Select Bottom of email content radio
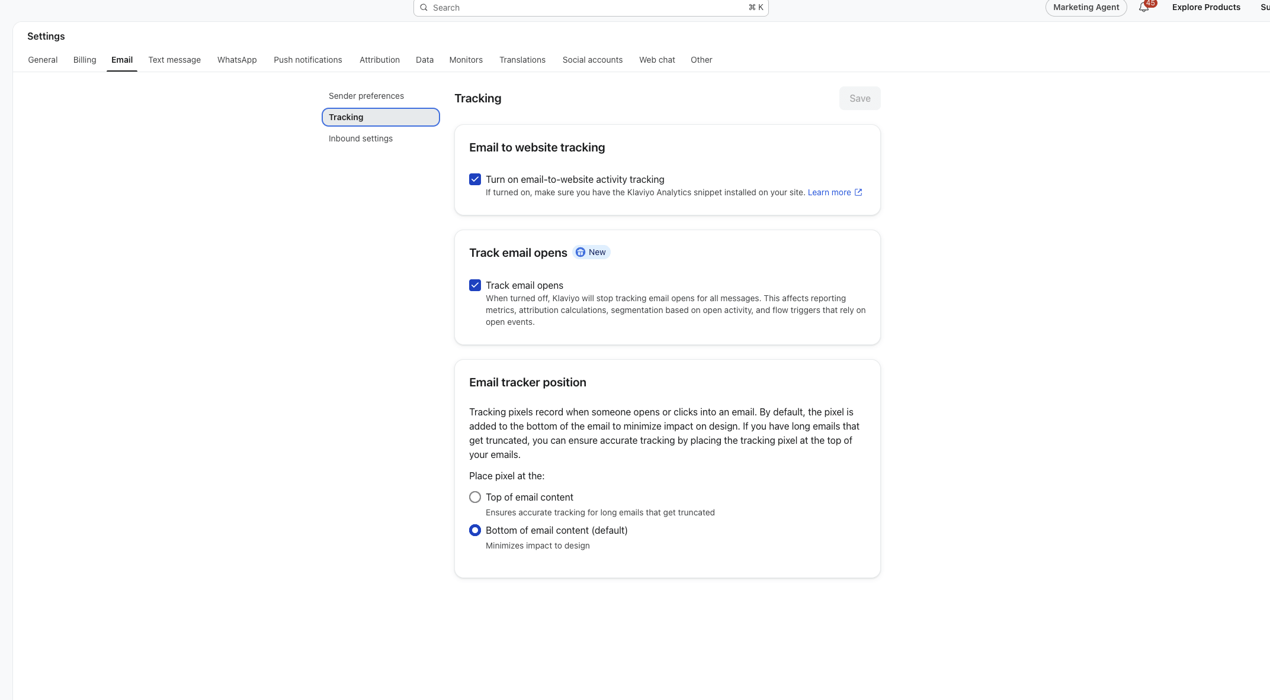Image resolution: width=1270 pixels, height=700 pixels. point(475,530)
